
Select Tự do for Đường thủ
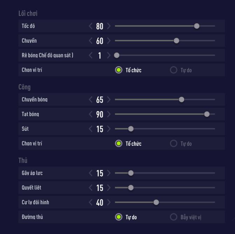click(x=119, y=217)
